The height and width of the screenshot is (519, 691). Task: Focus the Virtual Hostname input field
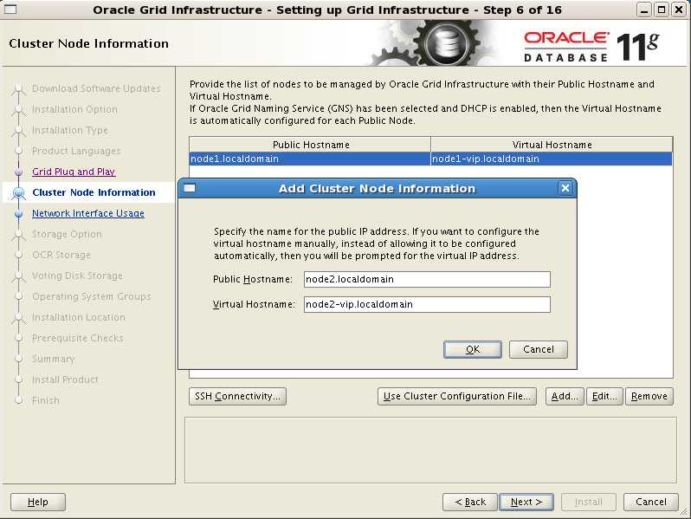point(427,304)
